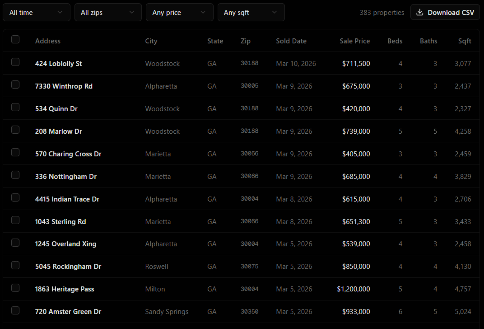Check the 1863 Heritage Pass row checkbox
The height and width of the screenshot is (329, 484).
[15, 288]
